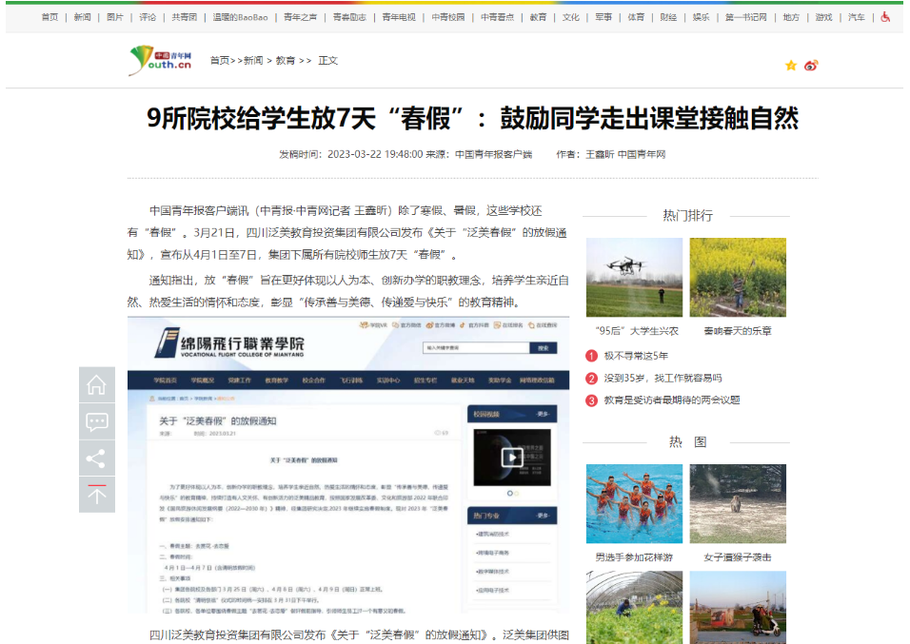Go to 青年电视 from the top navigation

(x=399, y=17)
